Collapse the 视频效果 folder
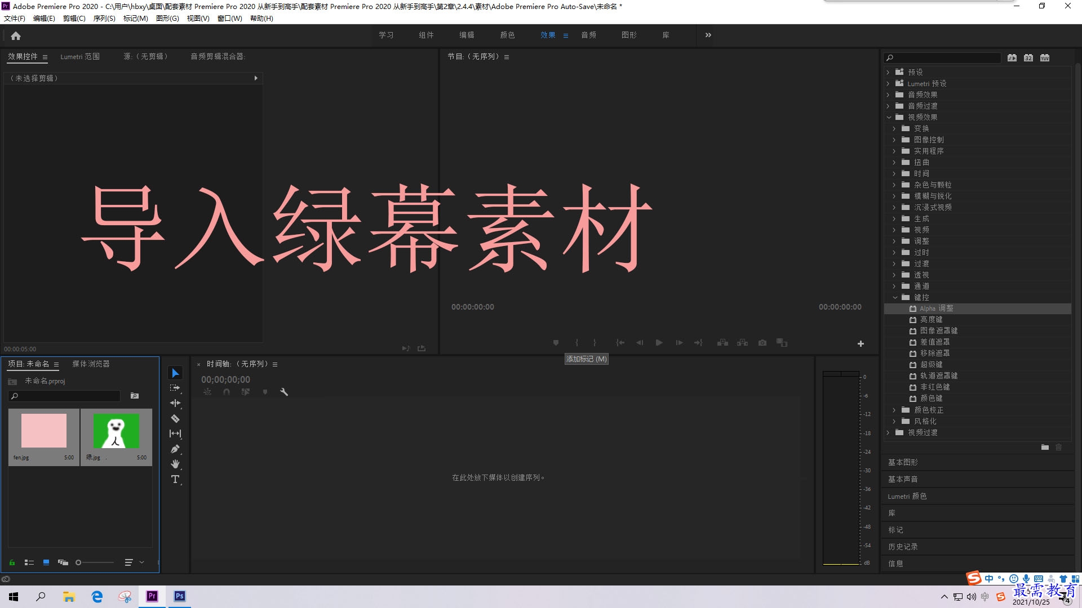This screenshot has height=608, width=1082. (x=889, y=117)
